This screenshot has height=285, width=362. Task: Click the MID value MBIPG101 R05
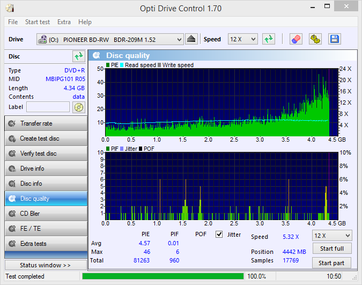pyautogui.click(x=65, y=79)
